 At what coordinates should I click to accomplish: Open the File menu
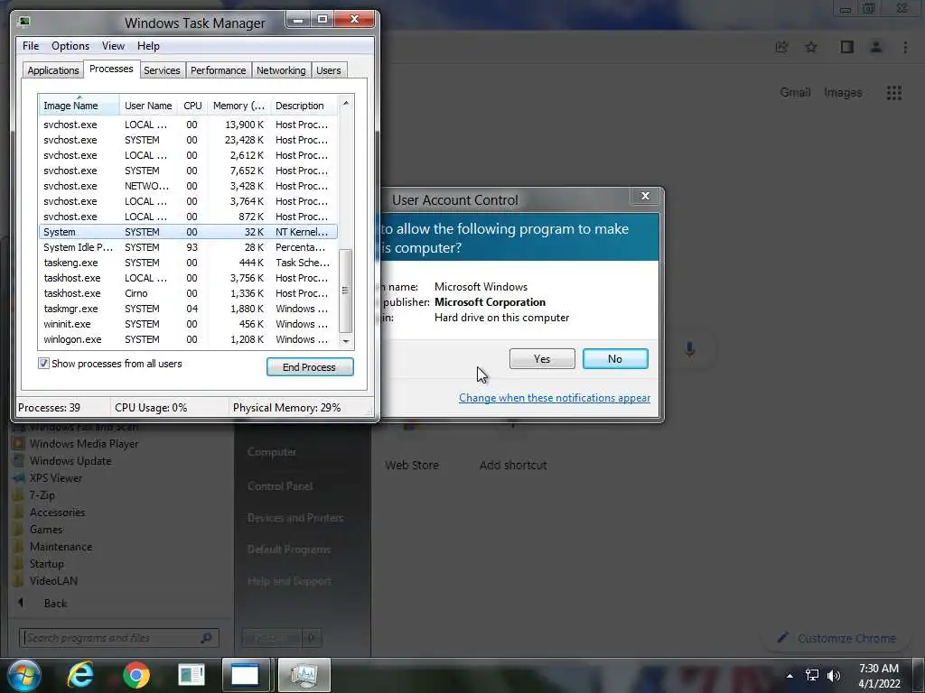click(31, 46)
